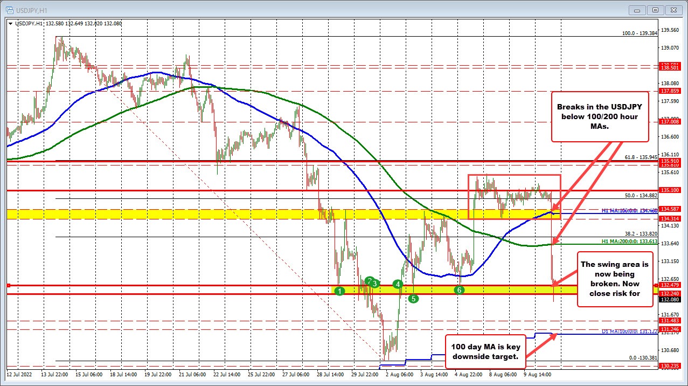Click the red 131.246 price tag

669,329
